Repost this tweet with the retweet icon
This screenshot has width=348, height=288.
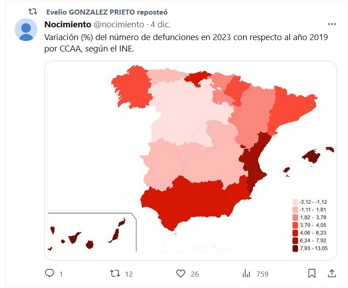[116, 273]
